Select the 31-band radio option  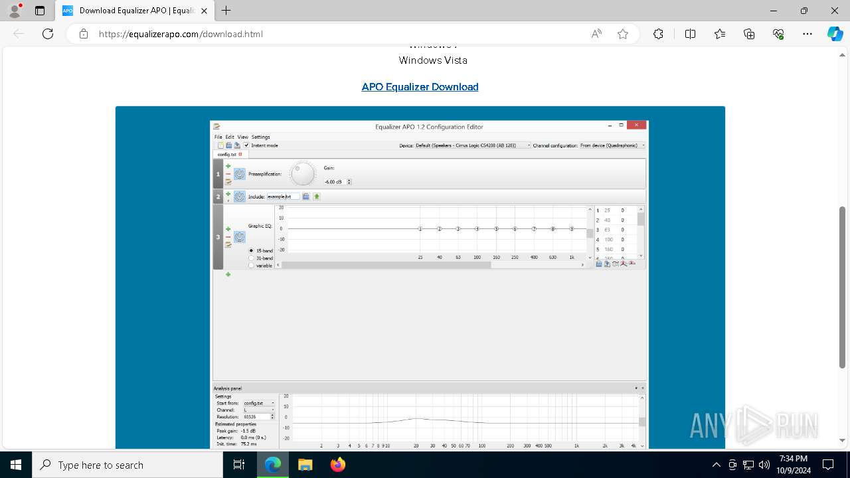coord(251,258)
